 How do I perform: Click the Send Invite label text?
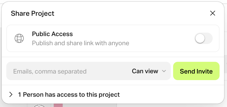pos(196,71)
